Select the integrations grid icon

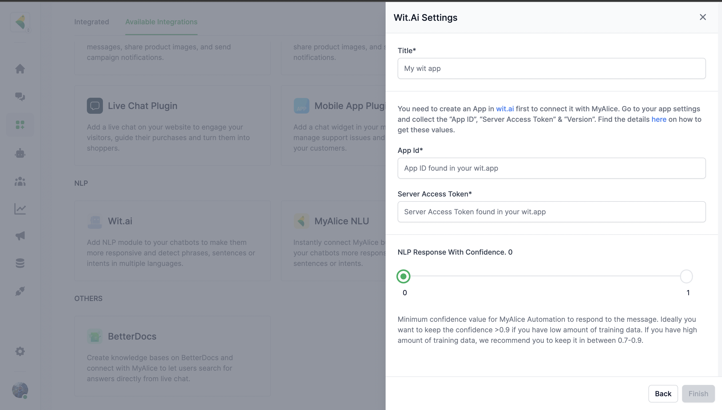[20, 125]
